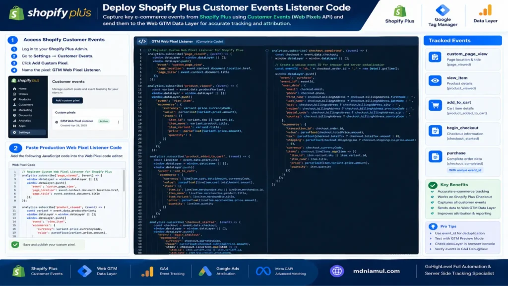Click the Shopify Plus bag logo in the top-left header
The image size is (508, 286).
pos(16,13)
